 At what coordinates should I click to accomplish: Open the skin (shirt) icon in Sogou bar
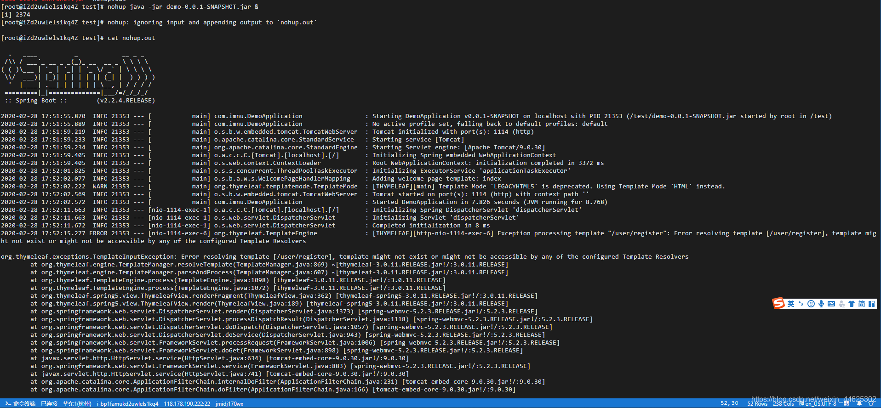852,304
